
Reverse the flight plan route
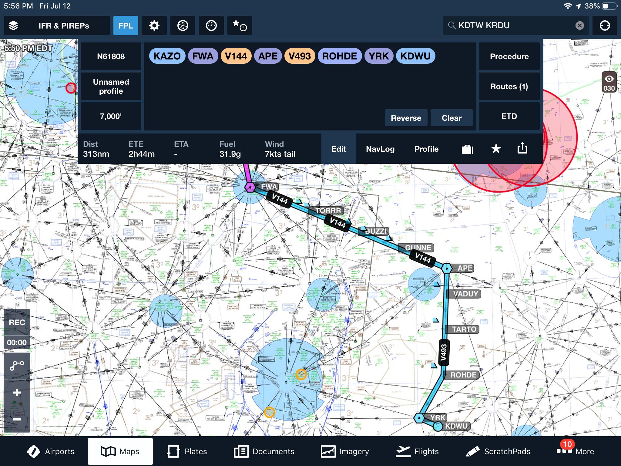(x=406, y=118)
